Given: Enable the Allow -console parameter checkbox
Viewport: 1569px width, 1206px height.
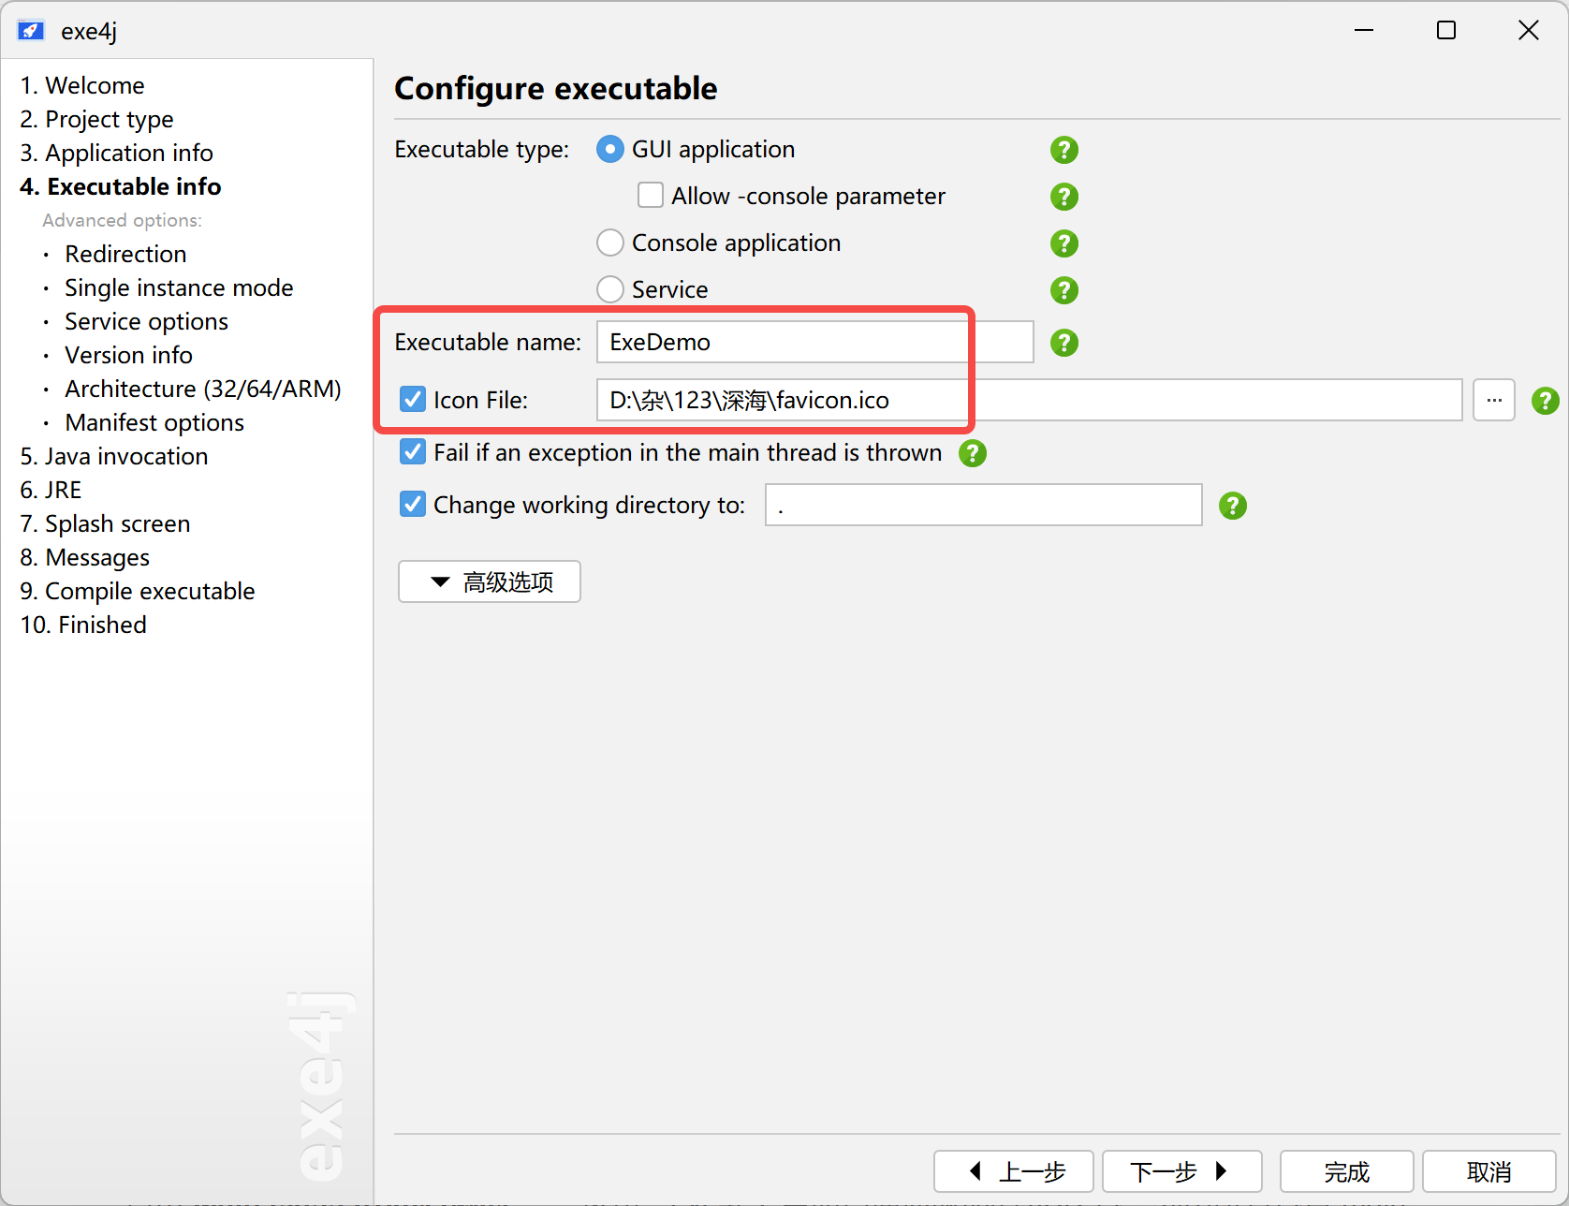Looking at the screenshot, I should click(650, 195).
